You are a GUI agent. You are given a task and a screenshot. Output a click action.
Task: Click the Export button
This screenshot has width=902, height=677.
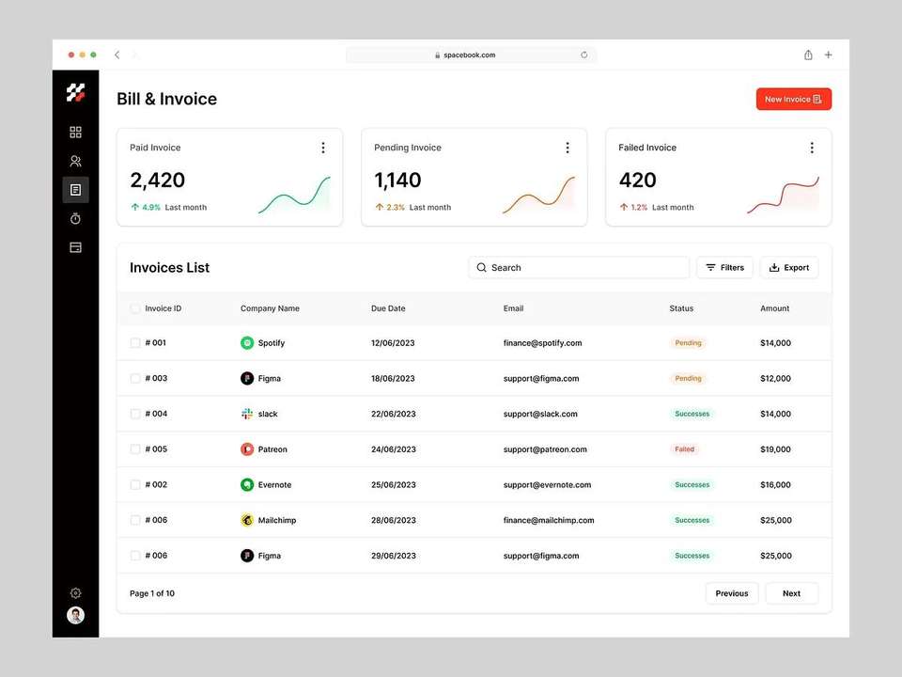click(x=789, y=268)
